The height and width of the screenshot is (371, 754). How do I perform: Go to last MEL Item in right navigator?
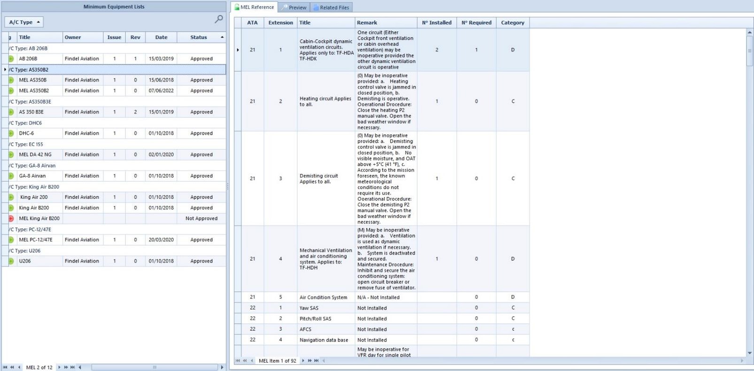[316, 361]
